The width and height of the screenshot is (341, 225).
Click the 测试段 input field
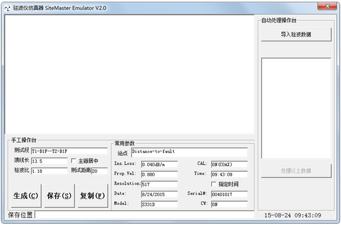point(69,151)
